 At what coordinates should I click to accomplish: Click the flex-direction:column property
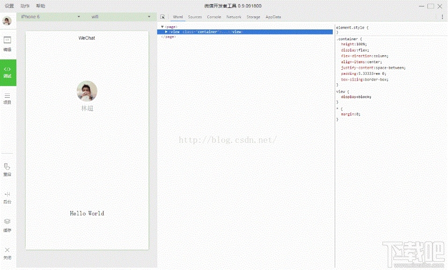coord(365,56)
